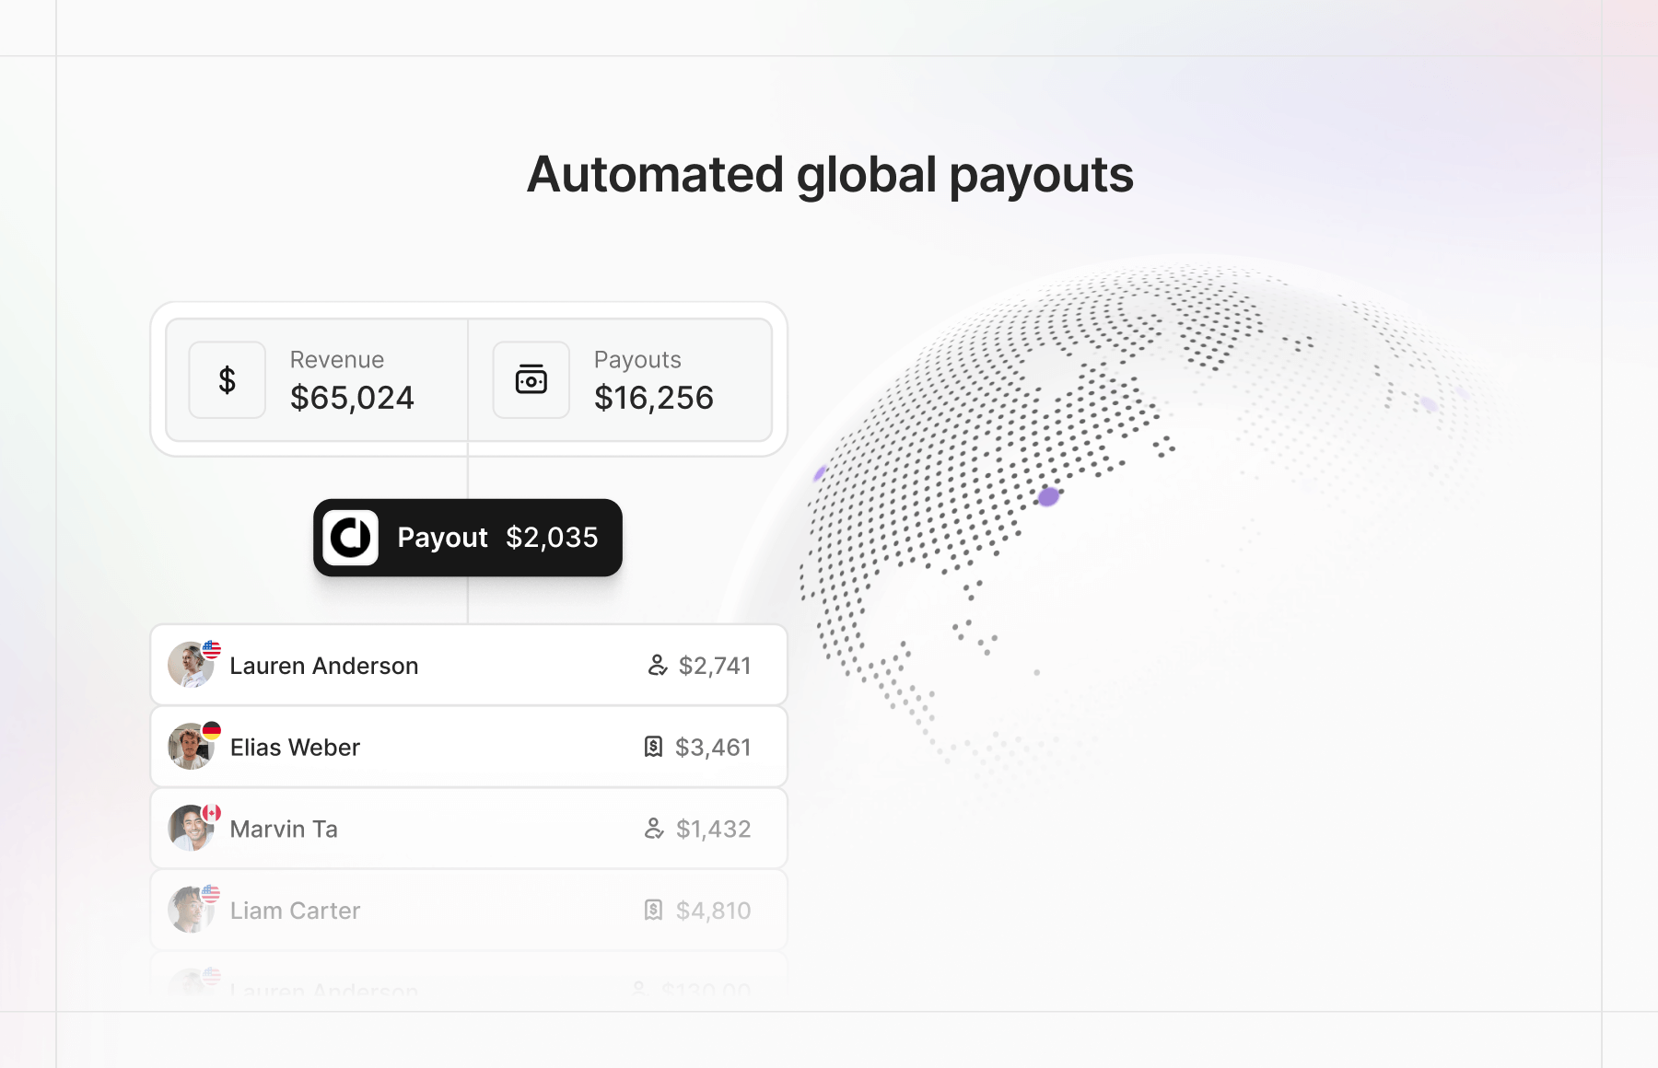
Task: Open Lauren Anderson's avatar photo
Action: [x=189, y=667]
